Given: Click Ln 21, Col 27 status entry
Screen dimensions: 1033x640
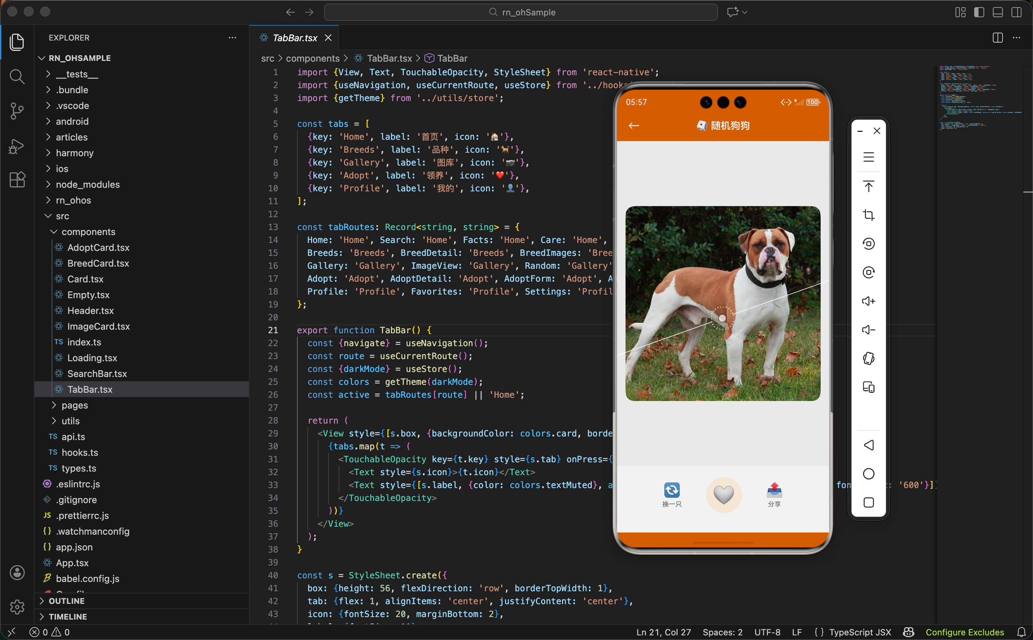Looking at the screenshot, I should (x=663, y=632).
